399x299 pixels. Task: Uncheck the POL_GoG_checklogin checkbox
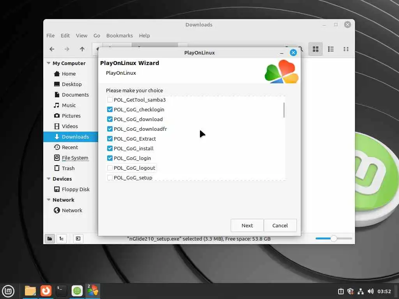pos(109,109)
